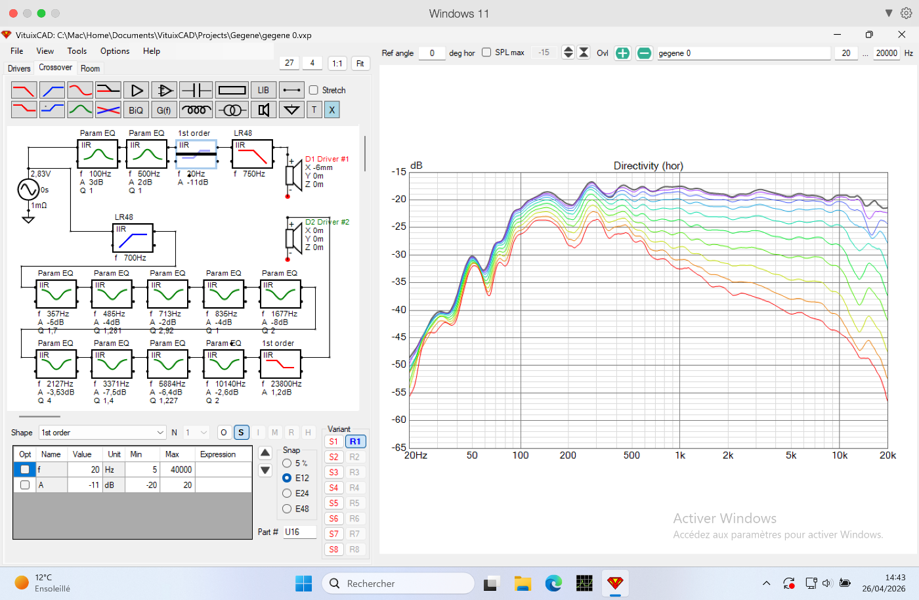Click the Part # input field
Screen dimensions: 919x600
click(x=299, y=532)
